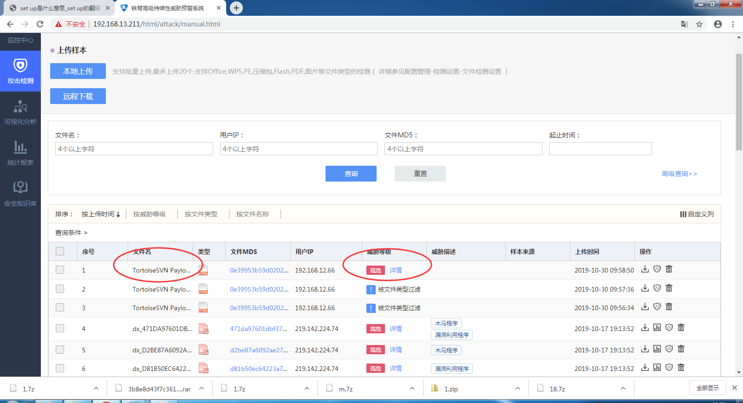View report chart for dx_D81B50EC6422
Image resolution: width=743 pixels, height=403 pixels.
[657, 368]
